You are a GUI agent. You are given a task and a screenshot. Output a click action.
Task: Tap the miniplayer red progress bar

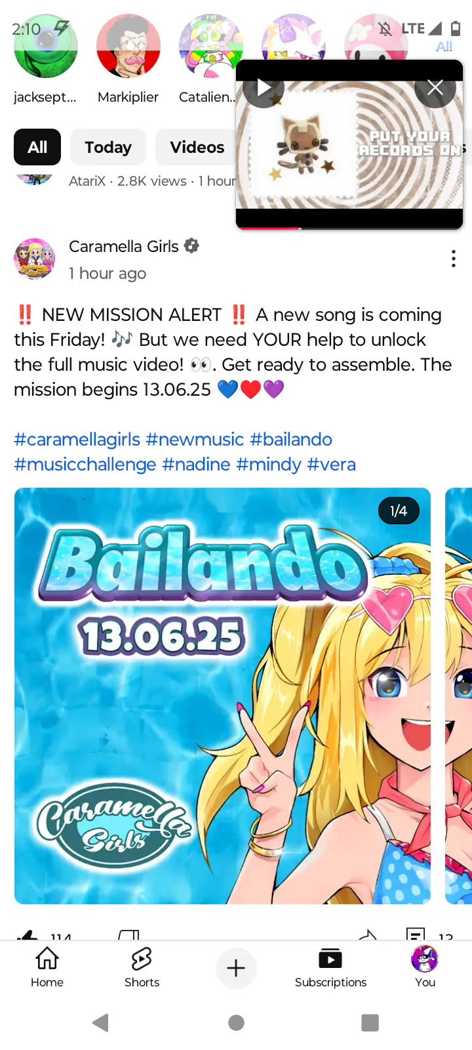[x=268, y=228]
